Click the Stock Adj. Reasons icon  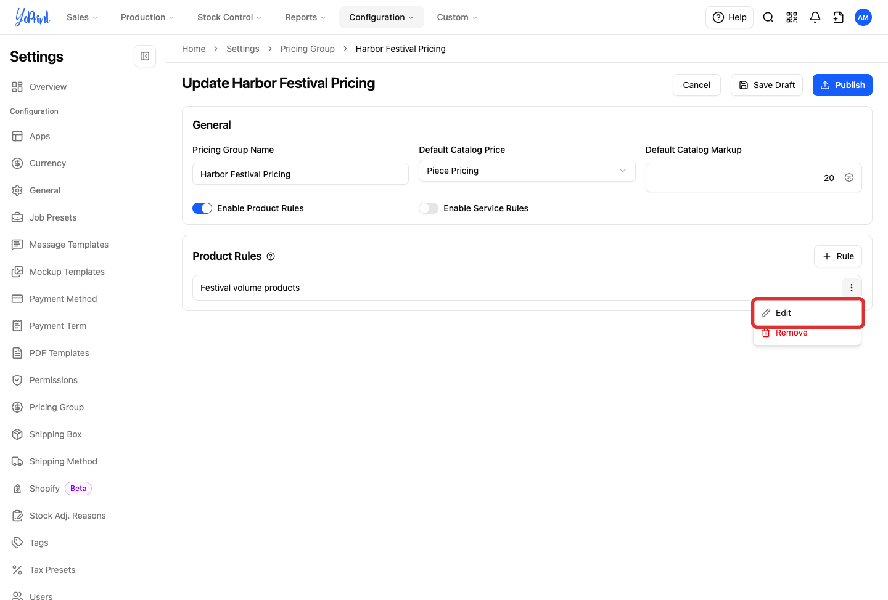tap(17, 516)
